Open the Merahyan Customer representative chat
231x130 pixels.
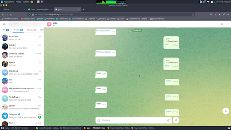22,90
